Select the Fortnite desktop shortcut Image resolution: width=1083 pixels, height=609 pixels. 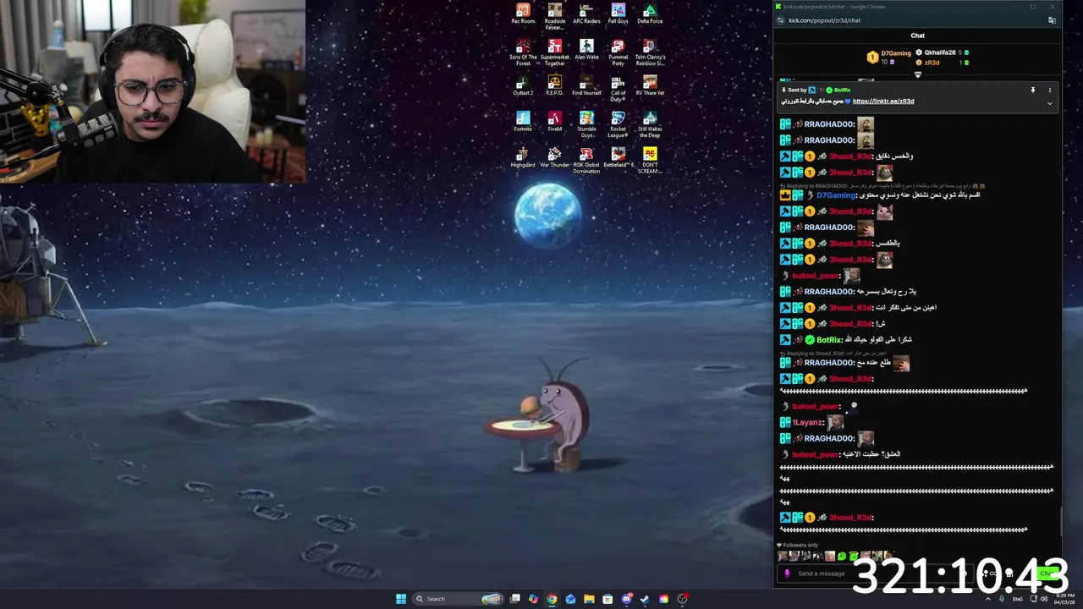coord(523,122)
